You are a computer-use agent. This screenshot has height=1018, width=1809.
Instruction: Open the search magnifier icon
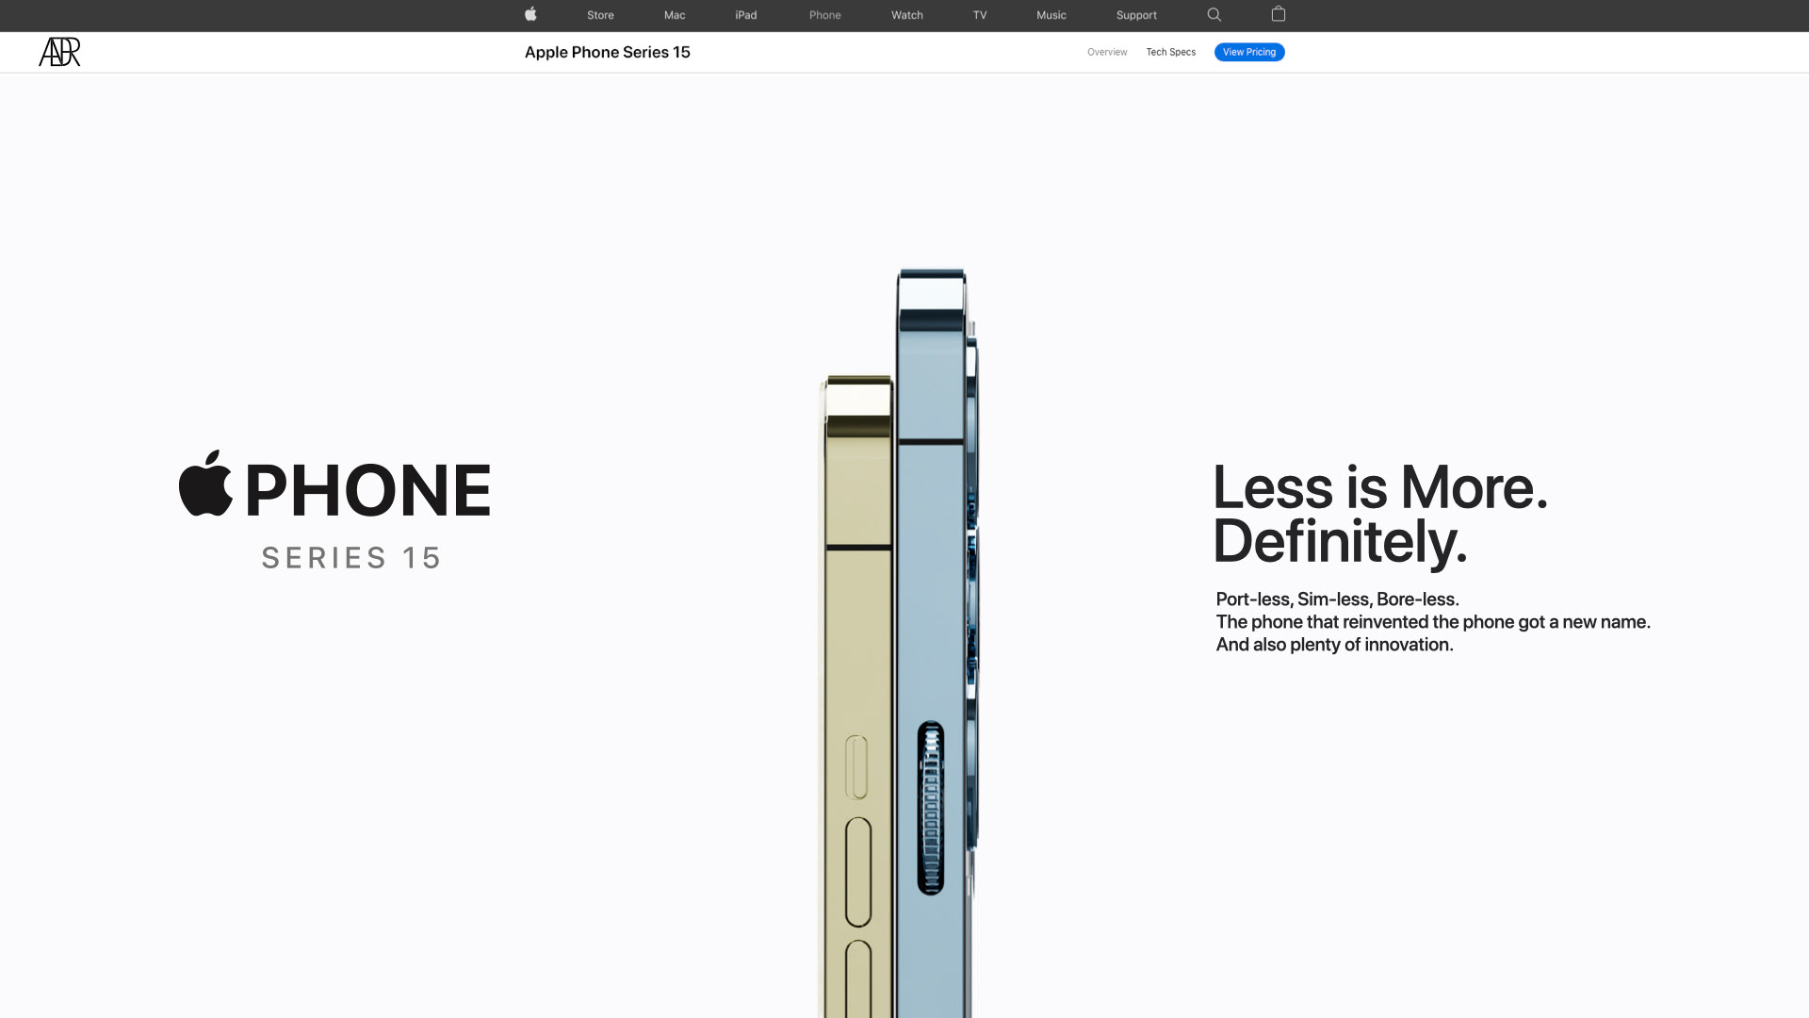click(x=1214, y=14)
